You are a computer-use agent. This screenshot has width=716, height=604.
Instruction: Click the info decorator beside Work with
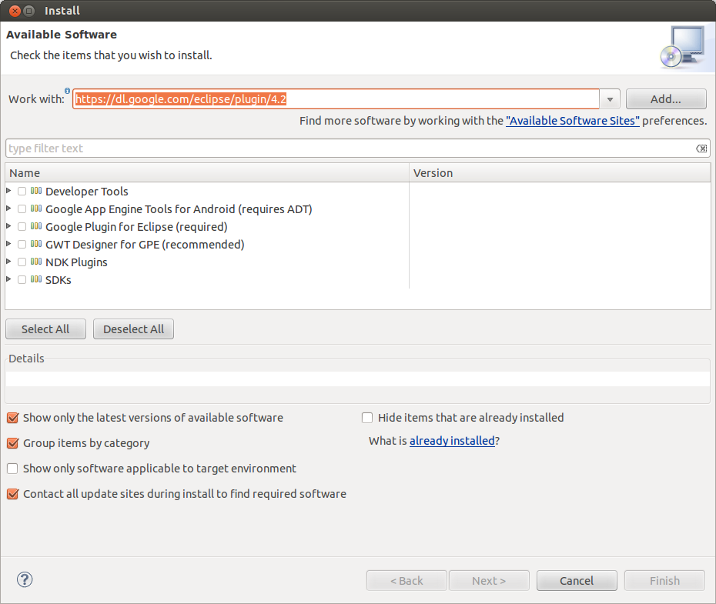tap(68, 92)
